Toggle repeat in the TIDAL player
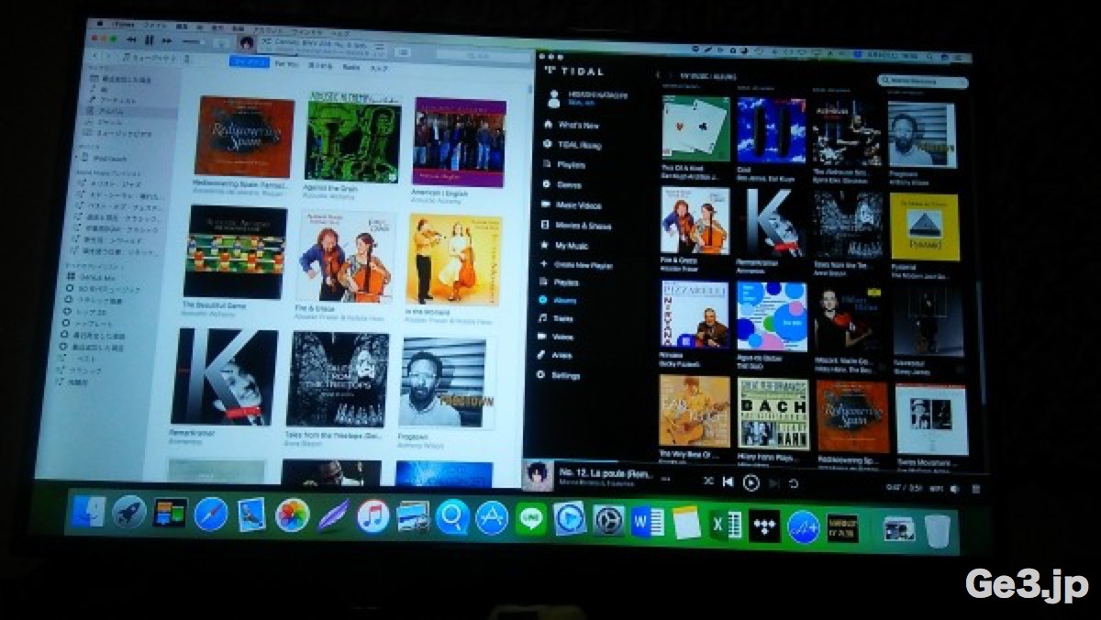This screenshot has height=620, width=1101. point(794,483)
